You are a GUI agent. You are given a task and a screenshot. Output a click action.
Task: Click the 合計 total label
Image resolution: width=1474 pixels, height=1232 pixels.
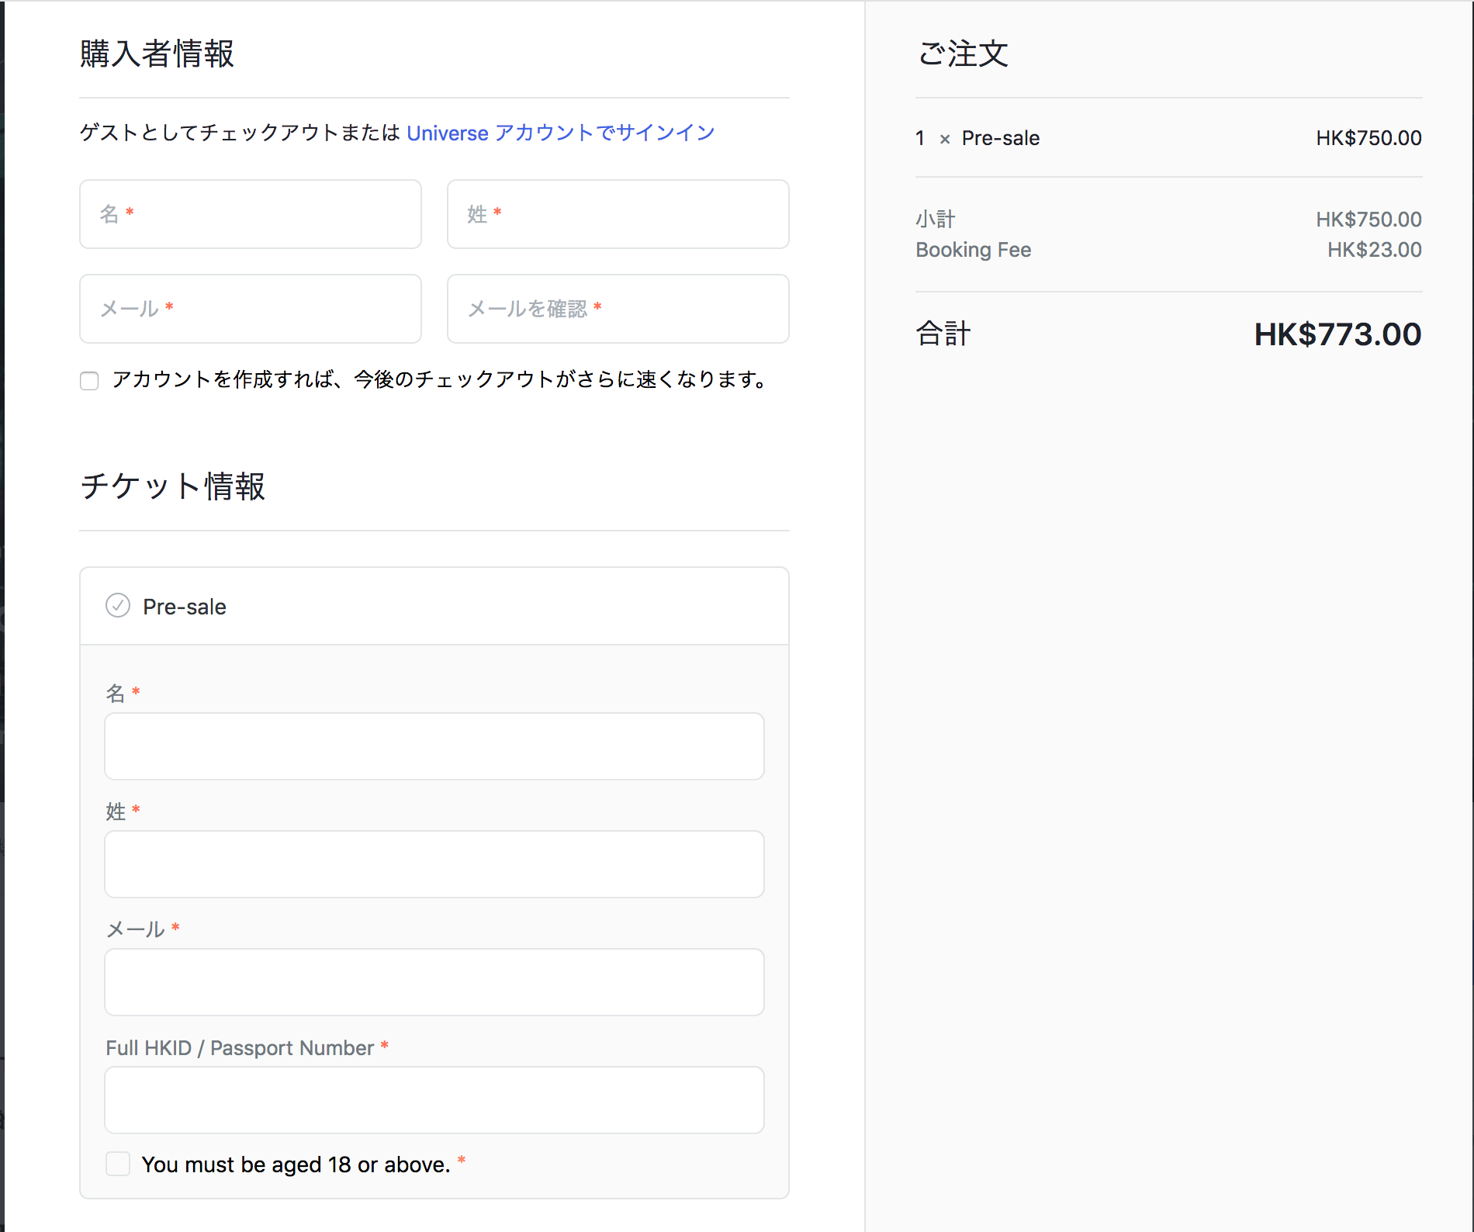tap(943, 334)
